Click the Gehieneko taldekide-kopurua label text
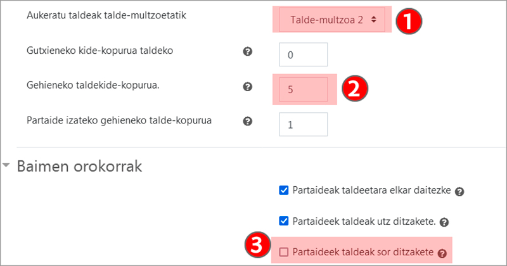This screenshot has height=266, width=507. (93, 85)
